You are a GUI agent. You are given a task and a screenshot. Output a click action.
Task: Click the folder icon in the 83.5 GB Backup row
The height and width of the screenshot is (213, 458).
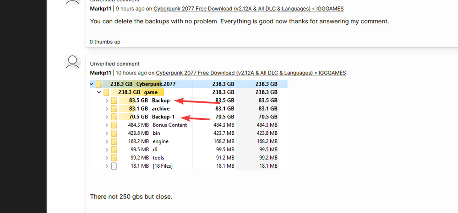pyautogui.click(x=114, y=101)
